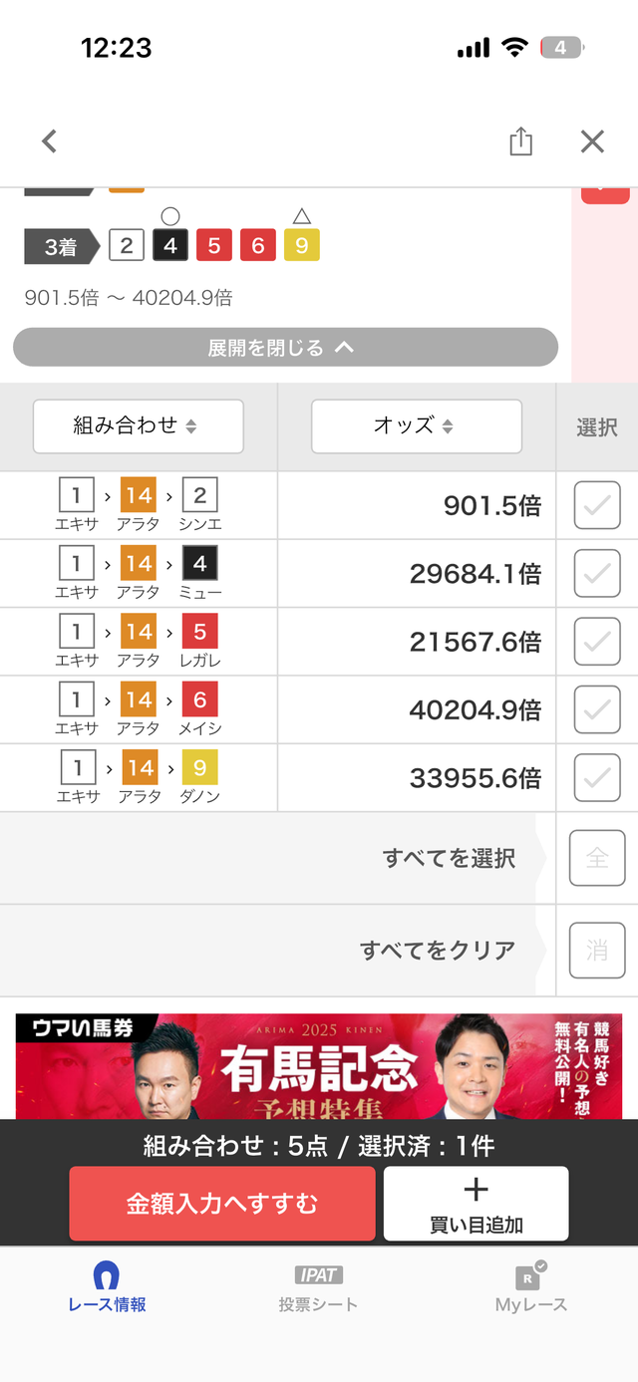Sort by 組み合わせ column
This screenshot has height=1382, width=638.
click(x=139, y=426)
